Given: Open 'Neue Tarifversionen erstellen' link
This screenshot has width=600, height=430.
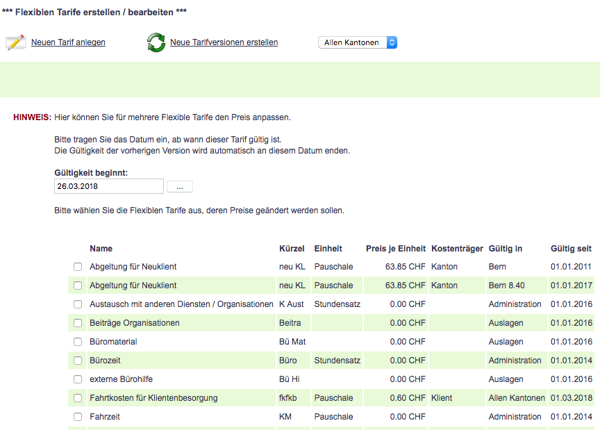Looking at the screenshot, I should (224, 42).
